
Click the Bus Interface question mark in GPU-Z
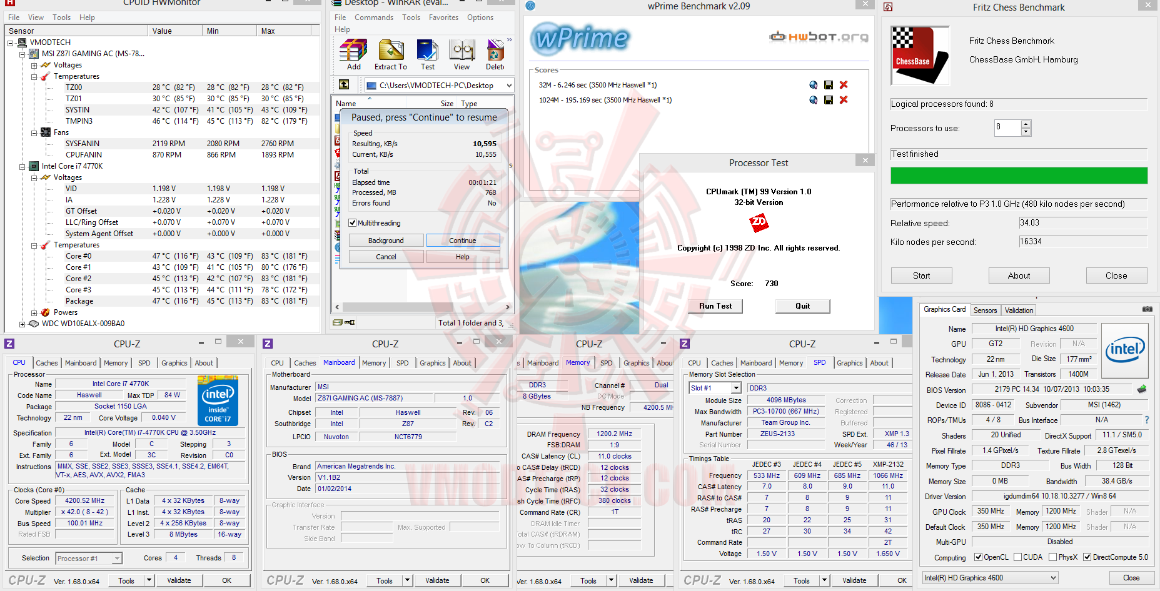click(1147, 420)
